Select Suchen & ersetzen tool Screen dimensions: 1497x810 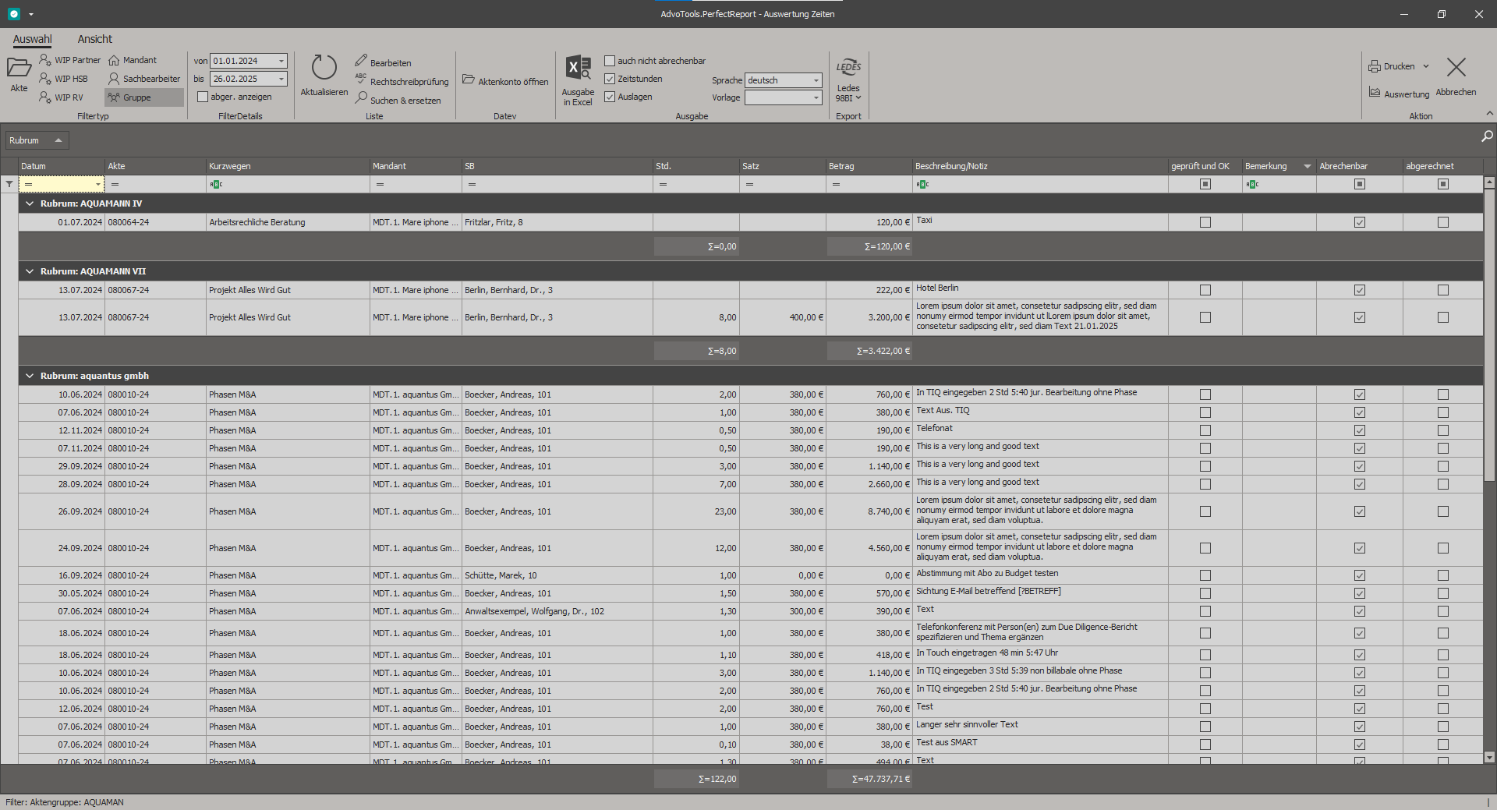398,100
